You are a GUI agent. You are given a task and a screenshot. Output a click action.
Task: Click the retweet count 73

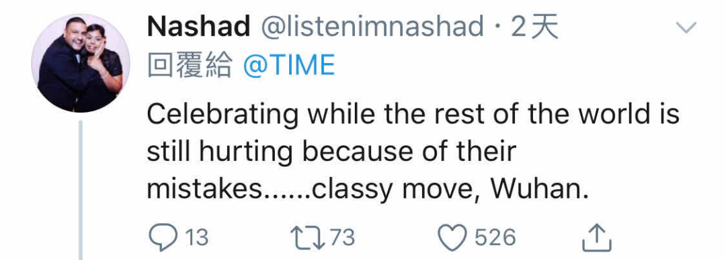pyautogui.click(x=342, y=238)
